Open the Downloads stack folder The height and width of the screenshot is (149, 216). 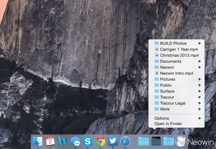[x=168, y=141]
